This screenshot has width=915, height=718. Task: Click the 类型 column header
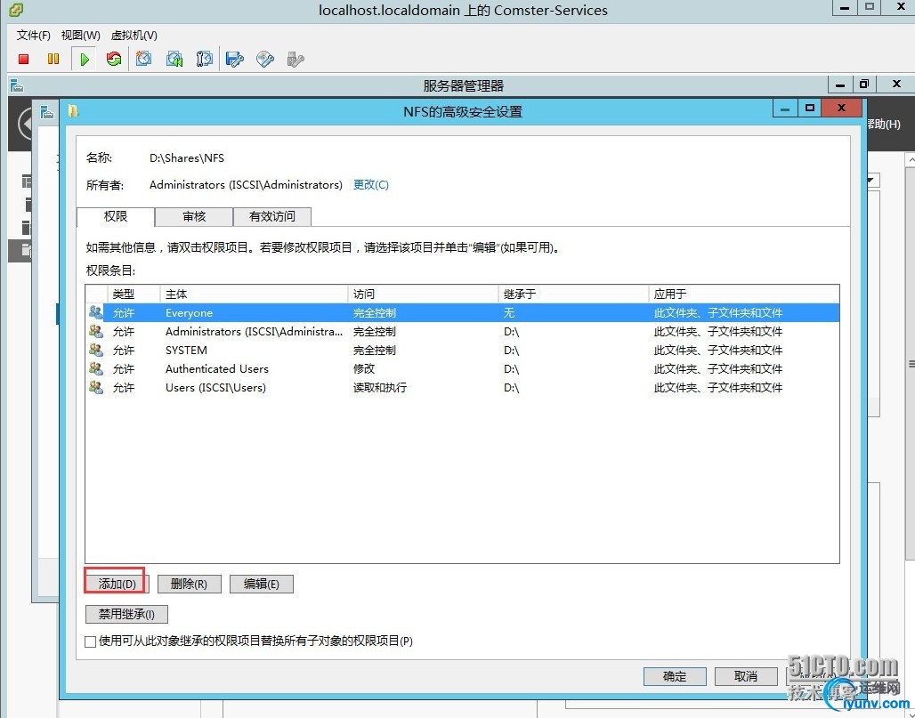134,294
